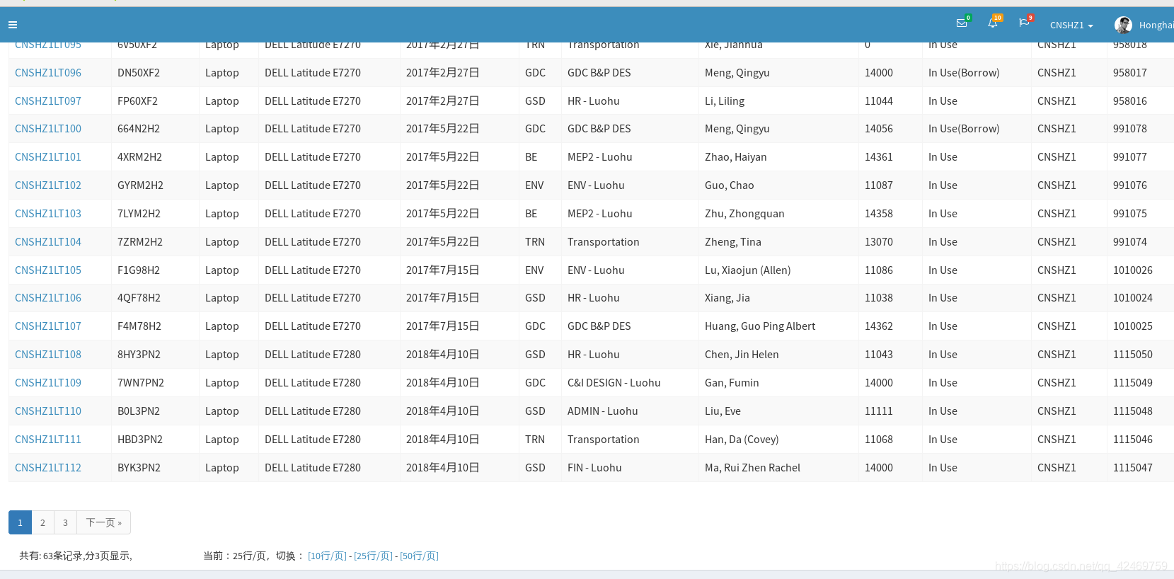1174x579 pixels.
Task: Open asset link CNSHZ1LT112
Action: click(x=48, y=468)
